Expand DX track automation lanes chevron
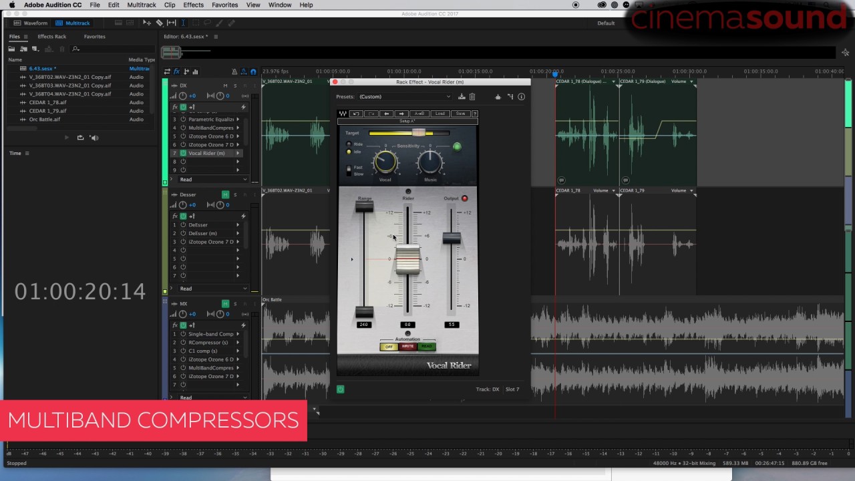The height and width of the screenshot is (481, 855). pyautogui.click(x=172, y=180)
